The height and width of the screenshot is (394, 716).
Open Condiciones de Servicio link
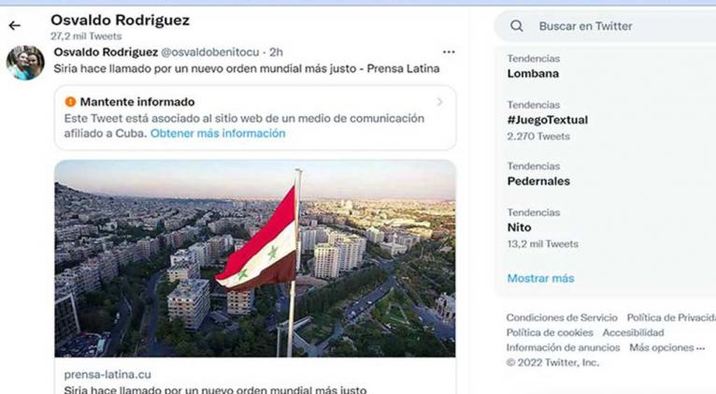pos(562,317)
